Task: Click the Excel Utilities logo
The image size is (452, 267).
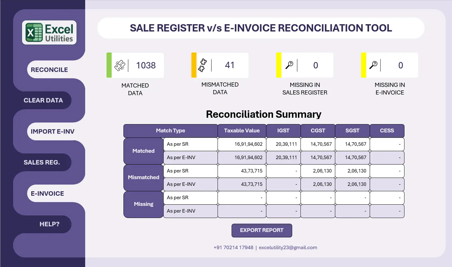Action: (x=49, y=32)
